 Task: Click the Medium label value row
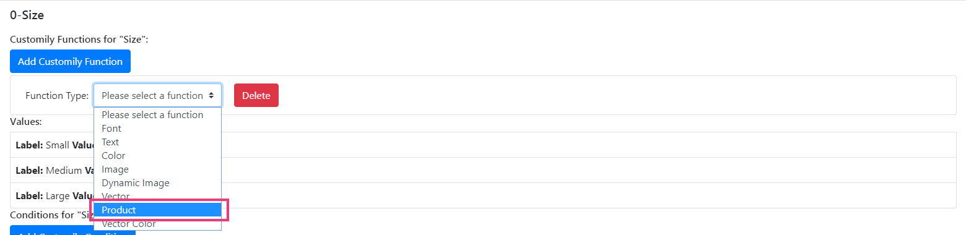(x=483, y=170)
